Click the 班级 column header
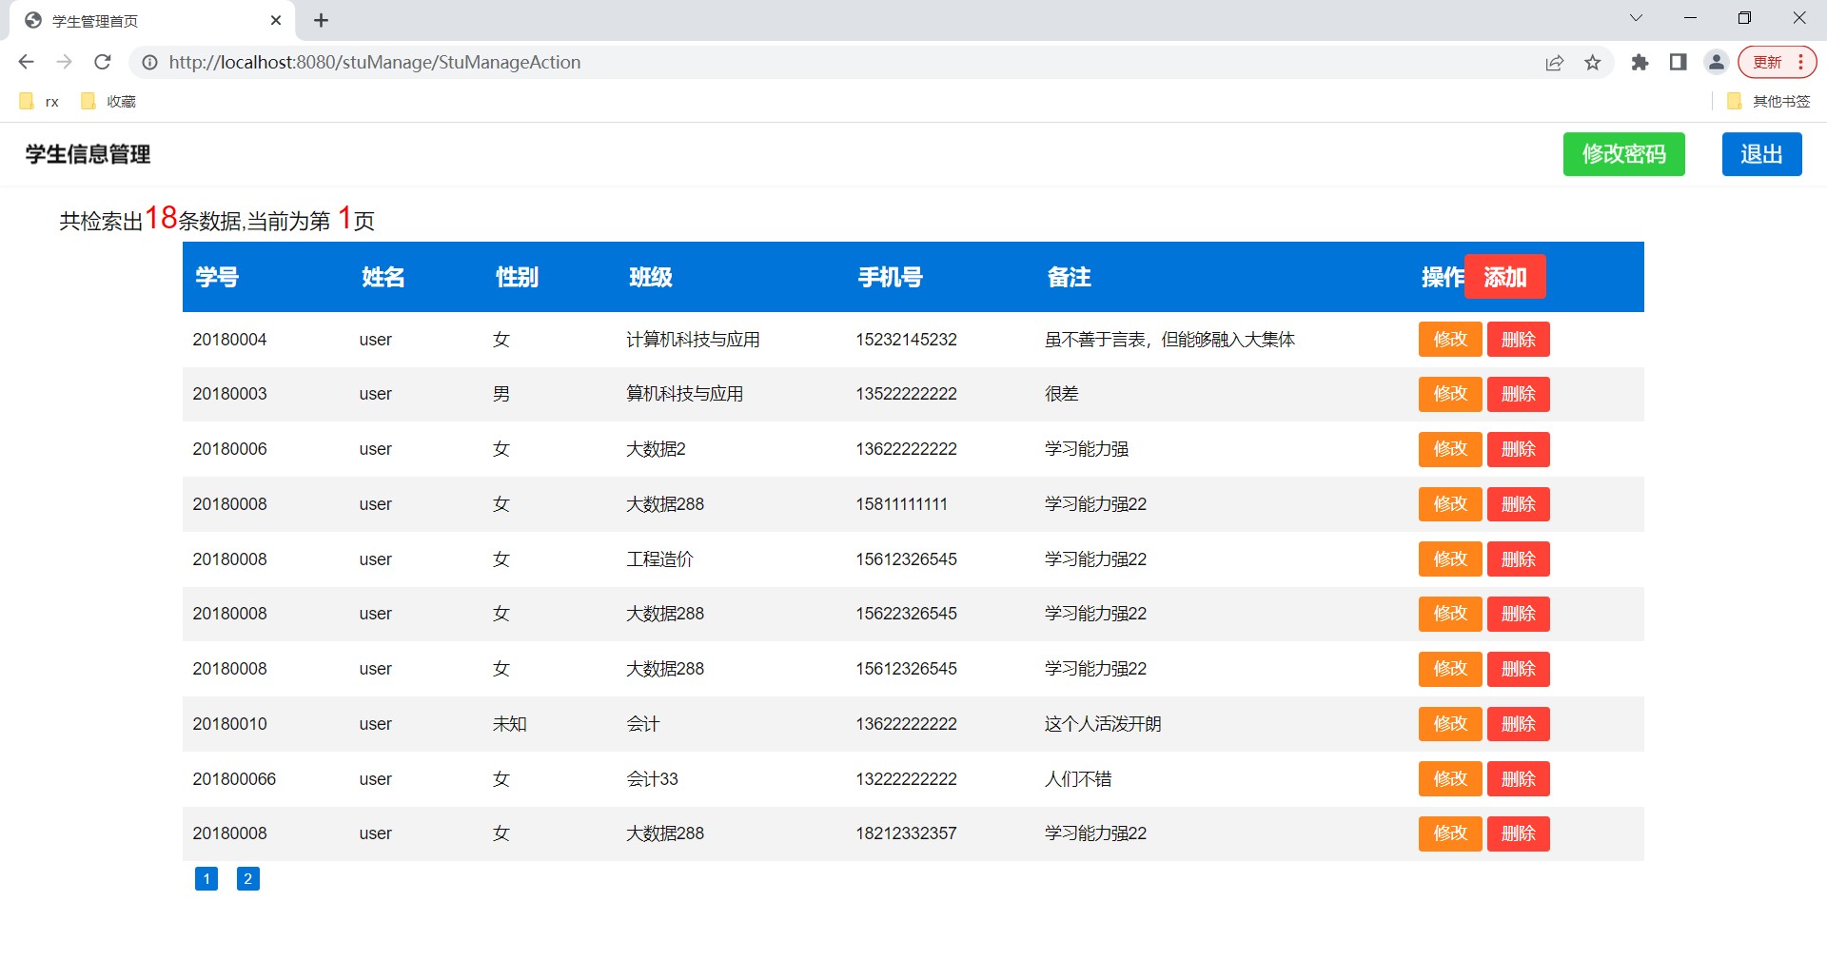This screenshot has width=1827, height=980. pos(651,277)
